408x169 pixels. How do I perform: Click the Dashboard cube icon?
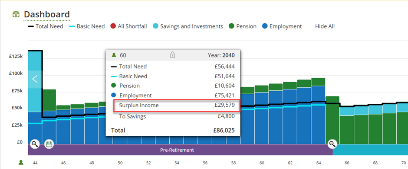pos(16,15)
